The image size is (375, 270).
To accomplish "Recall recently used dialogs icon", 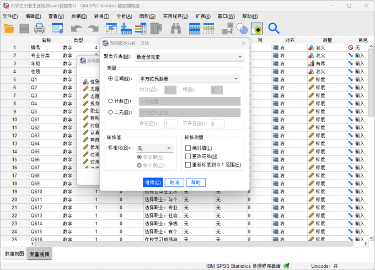I will [x=57, y=29].
